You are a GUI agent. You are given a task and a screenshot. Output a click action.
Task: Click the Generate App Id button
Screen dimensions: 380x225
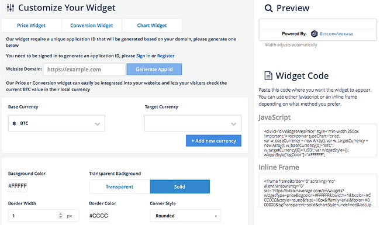(x=154, y=70)
